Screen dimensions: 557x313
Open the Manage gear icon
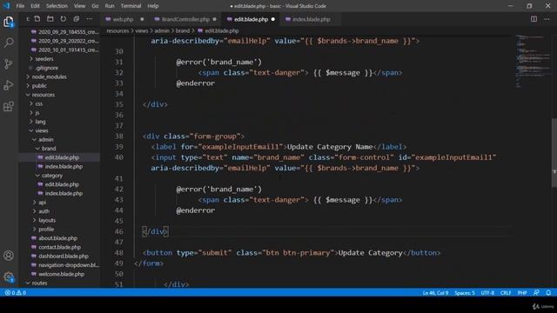click(x=9, y=276)
